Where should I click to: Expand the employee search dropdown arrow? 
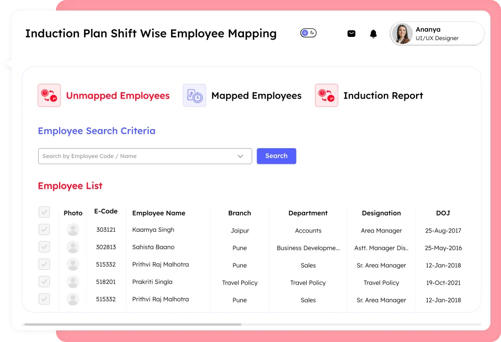240,157
